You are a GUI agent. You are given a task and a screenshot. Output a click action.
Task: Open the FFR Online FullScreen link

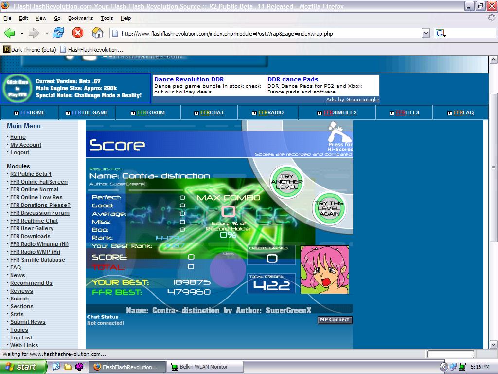[x=39, y=182]
